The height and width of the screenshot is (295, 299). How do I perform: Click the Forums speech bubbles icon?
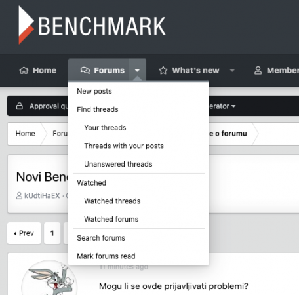85,70
